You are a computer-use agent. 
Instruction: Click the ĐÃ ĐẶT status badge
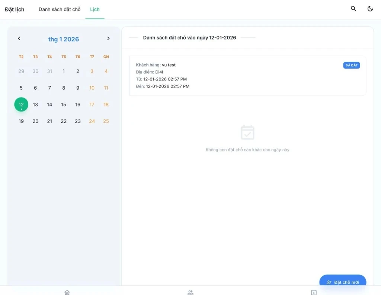tap(351, 65)
